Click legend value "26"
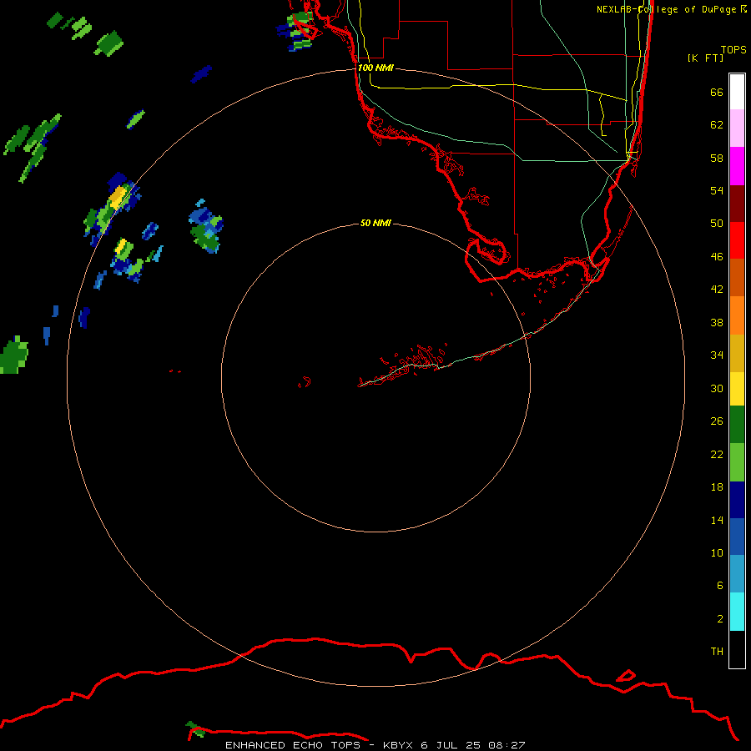751x751 pixels. (x=717, y=421)
